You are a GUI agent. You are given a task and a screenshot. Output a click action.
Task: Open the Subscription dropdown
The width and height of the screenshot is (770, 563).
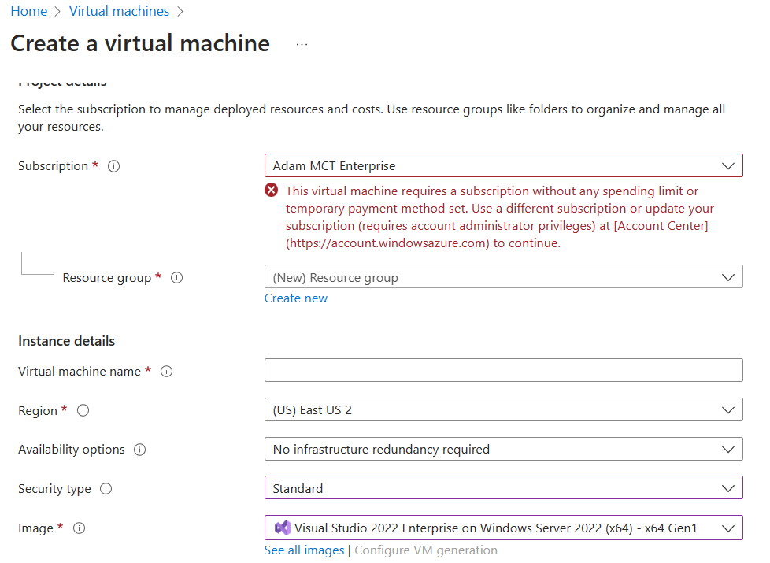[x=503, y=165]
